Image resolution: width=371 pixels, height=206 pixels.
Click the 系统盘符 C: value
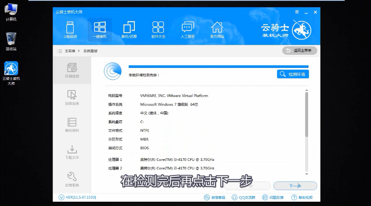tap(142, 122)
